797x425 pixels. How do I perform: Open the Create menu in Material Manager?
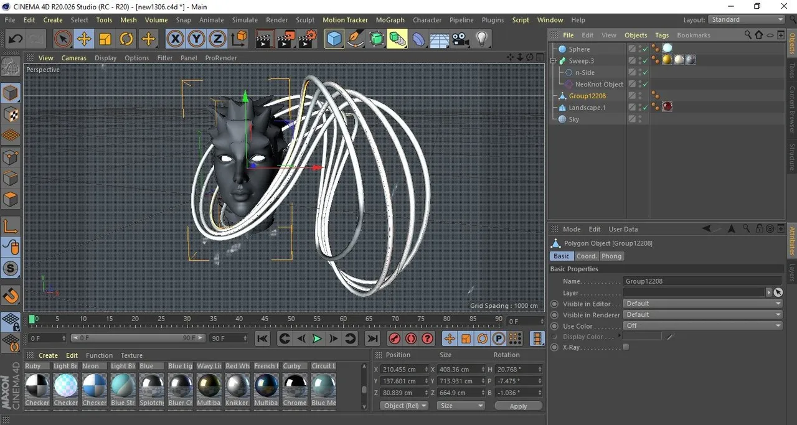tap(48, 355)
